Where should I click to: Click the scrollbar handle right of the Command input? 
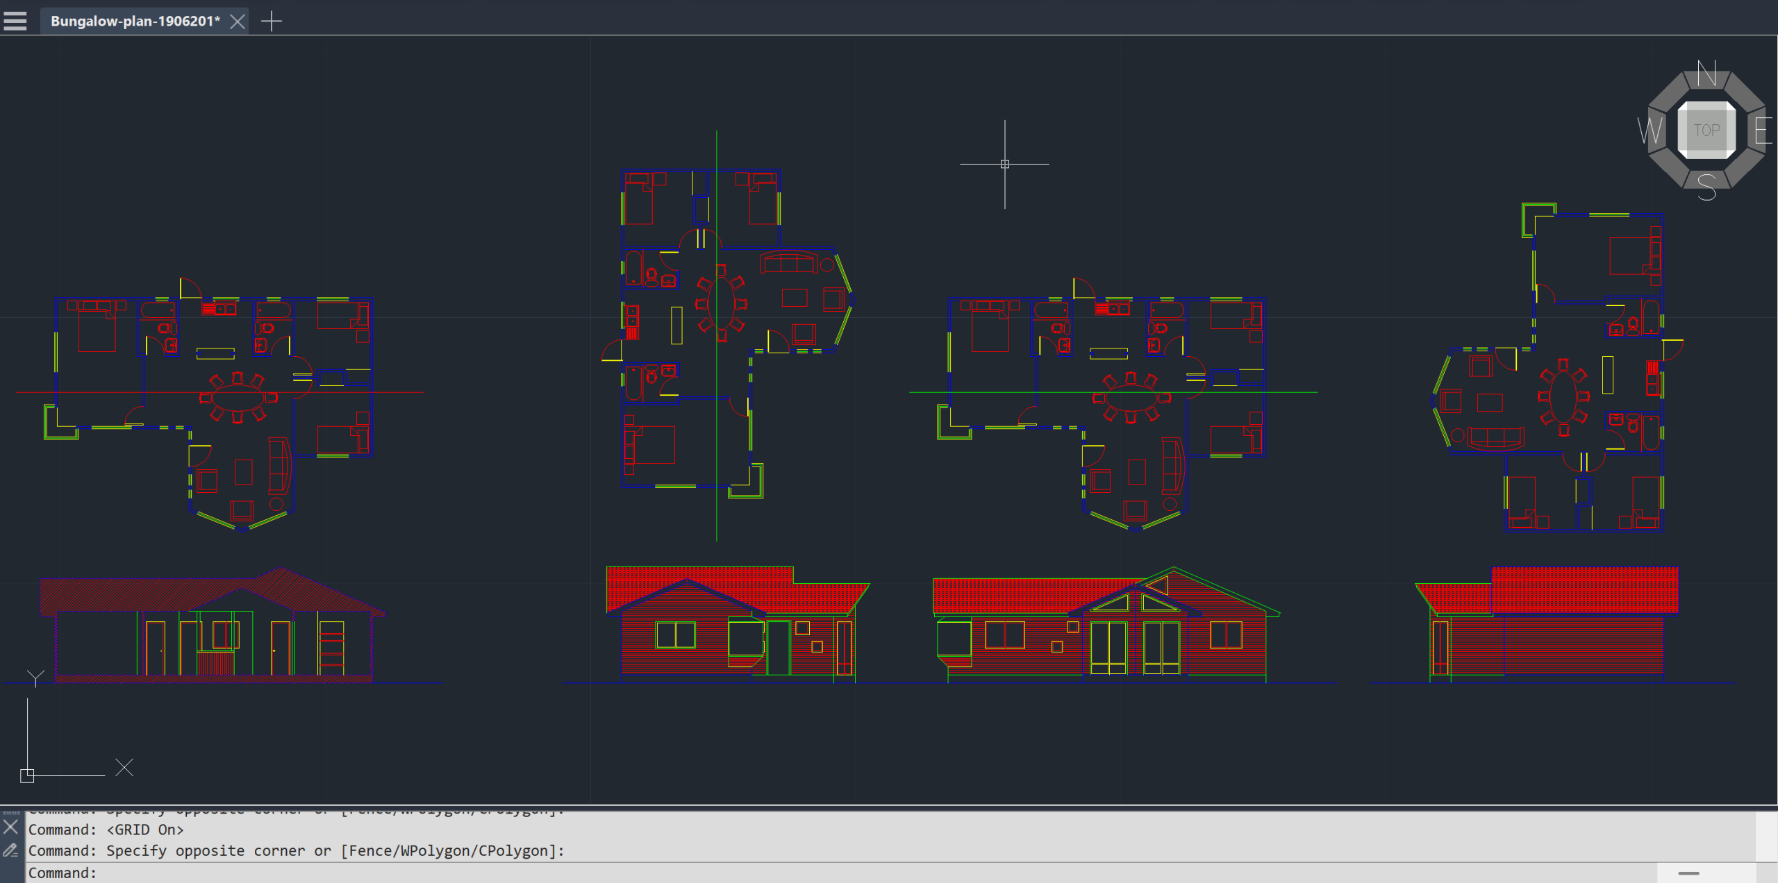[1688, 873]
